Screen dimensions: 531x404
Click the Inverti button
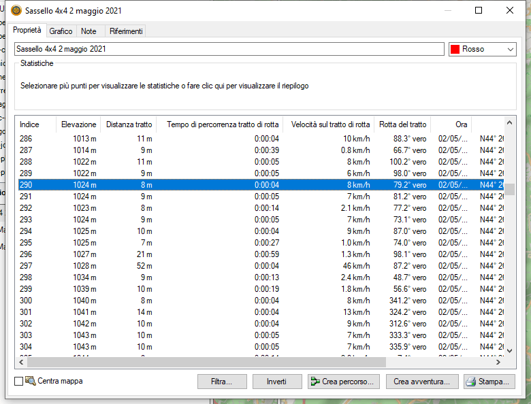277,382
